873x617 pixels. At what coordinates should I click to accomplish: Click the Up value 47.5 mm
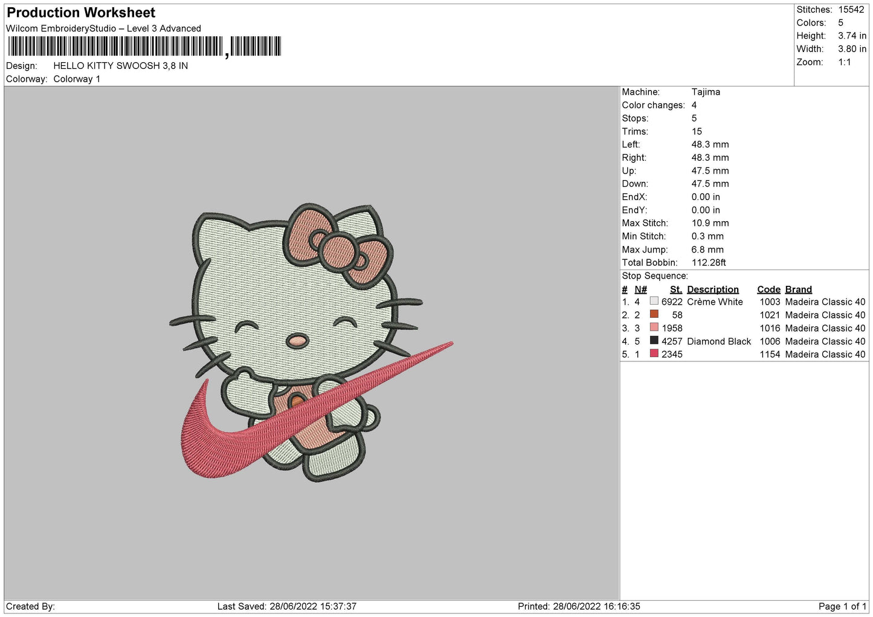point(710,171)
